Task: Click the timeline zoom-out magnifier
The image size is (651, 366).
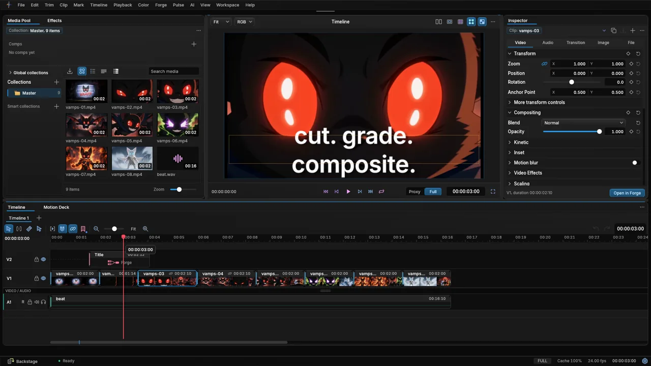Action: tap(96, 229)
